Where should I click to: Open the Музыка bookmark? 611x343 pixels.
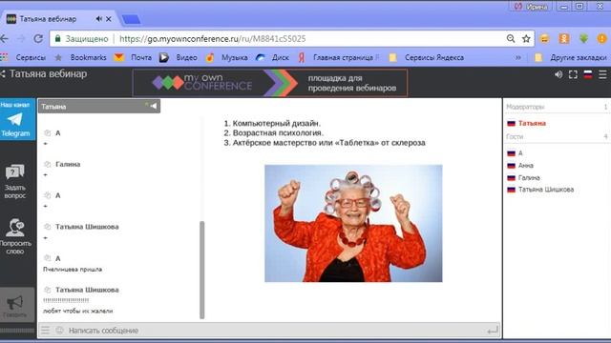click(226, 57)
